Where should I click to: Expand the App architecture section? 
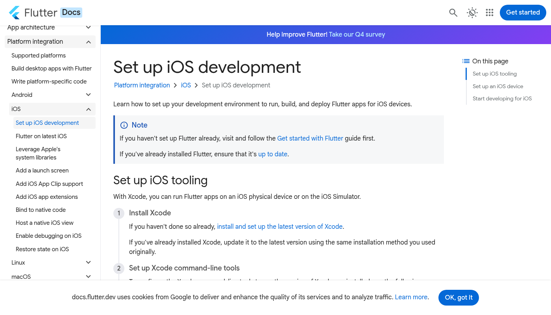pyautogui.click(x=89, y=28)
